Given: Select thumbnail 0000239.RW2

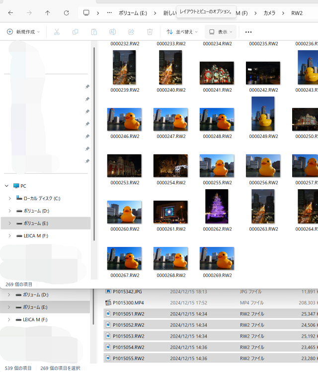Looking at the screenshot, I should click(x=124, y=67).
